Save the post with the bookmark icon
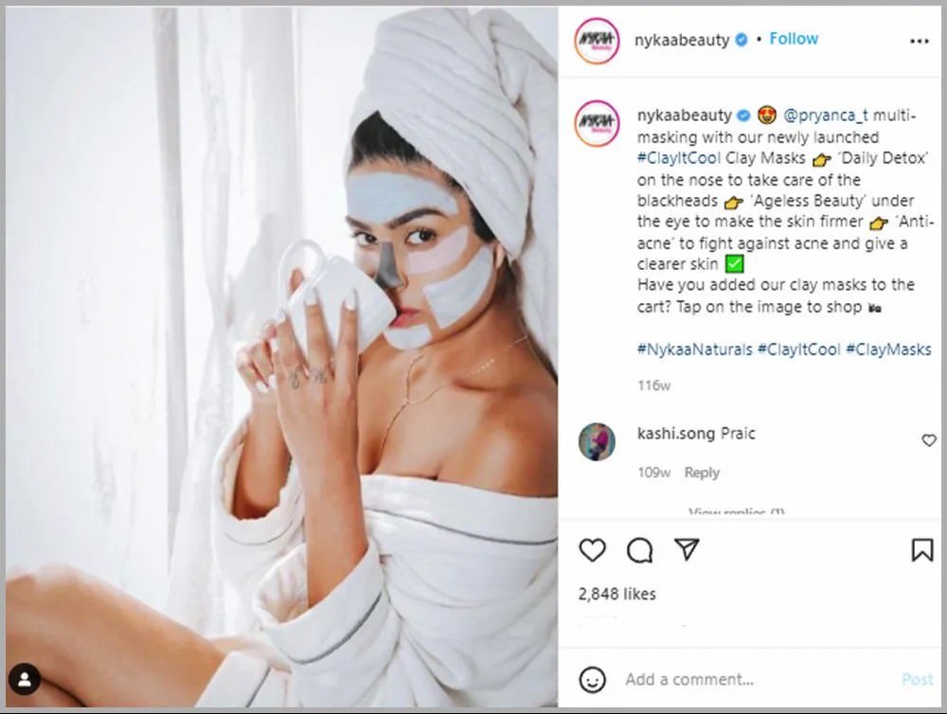 point(921,549)
